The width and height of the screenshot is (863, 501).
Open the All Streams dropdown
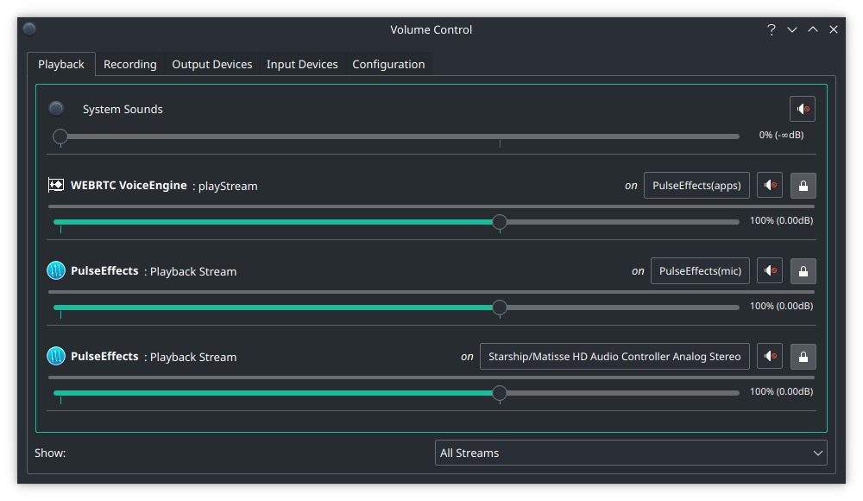click(x=631, y=453)
